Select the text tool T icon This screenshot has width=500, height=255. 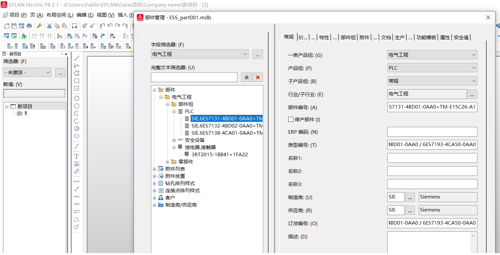click(x=77, y=156)
